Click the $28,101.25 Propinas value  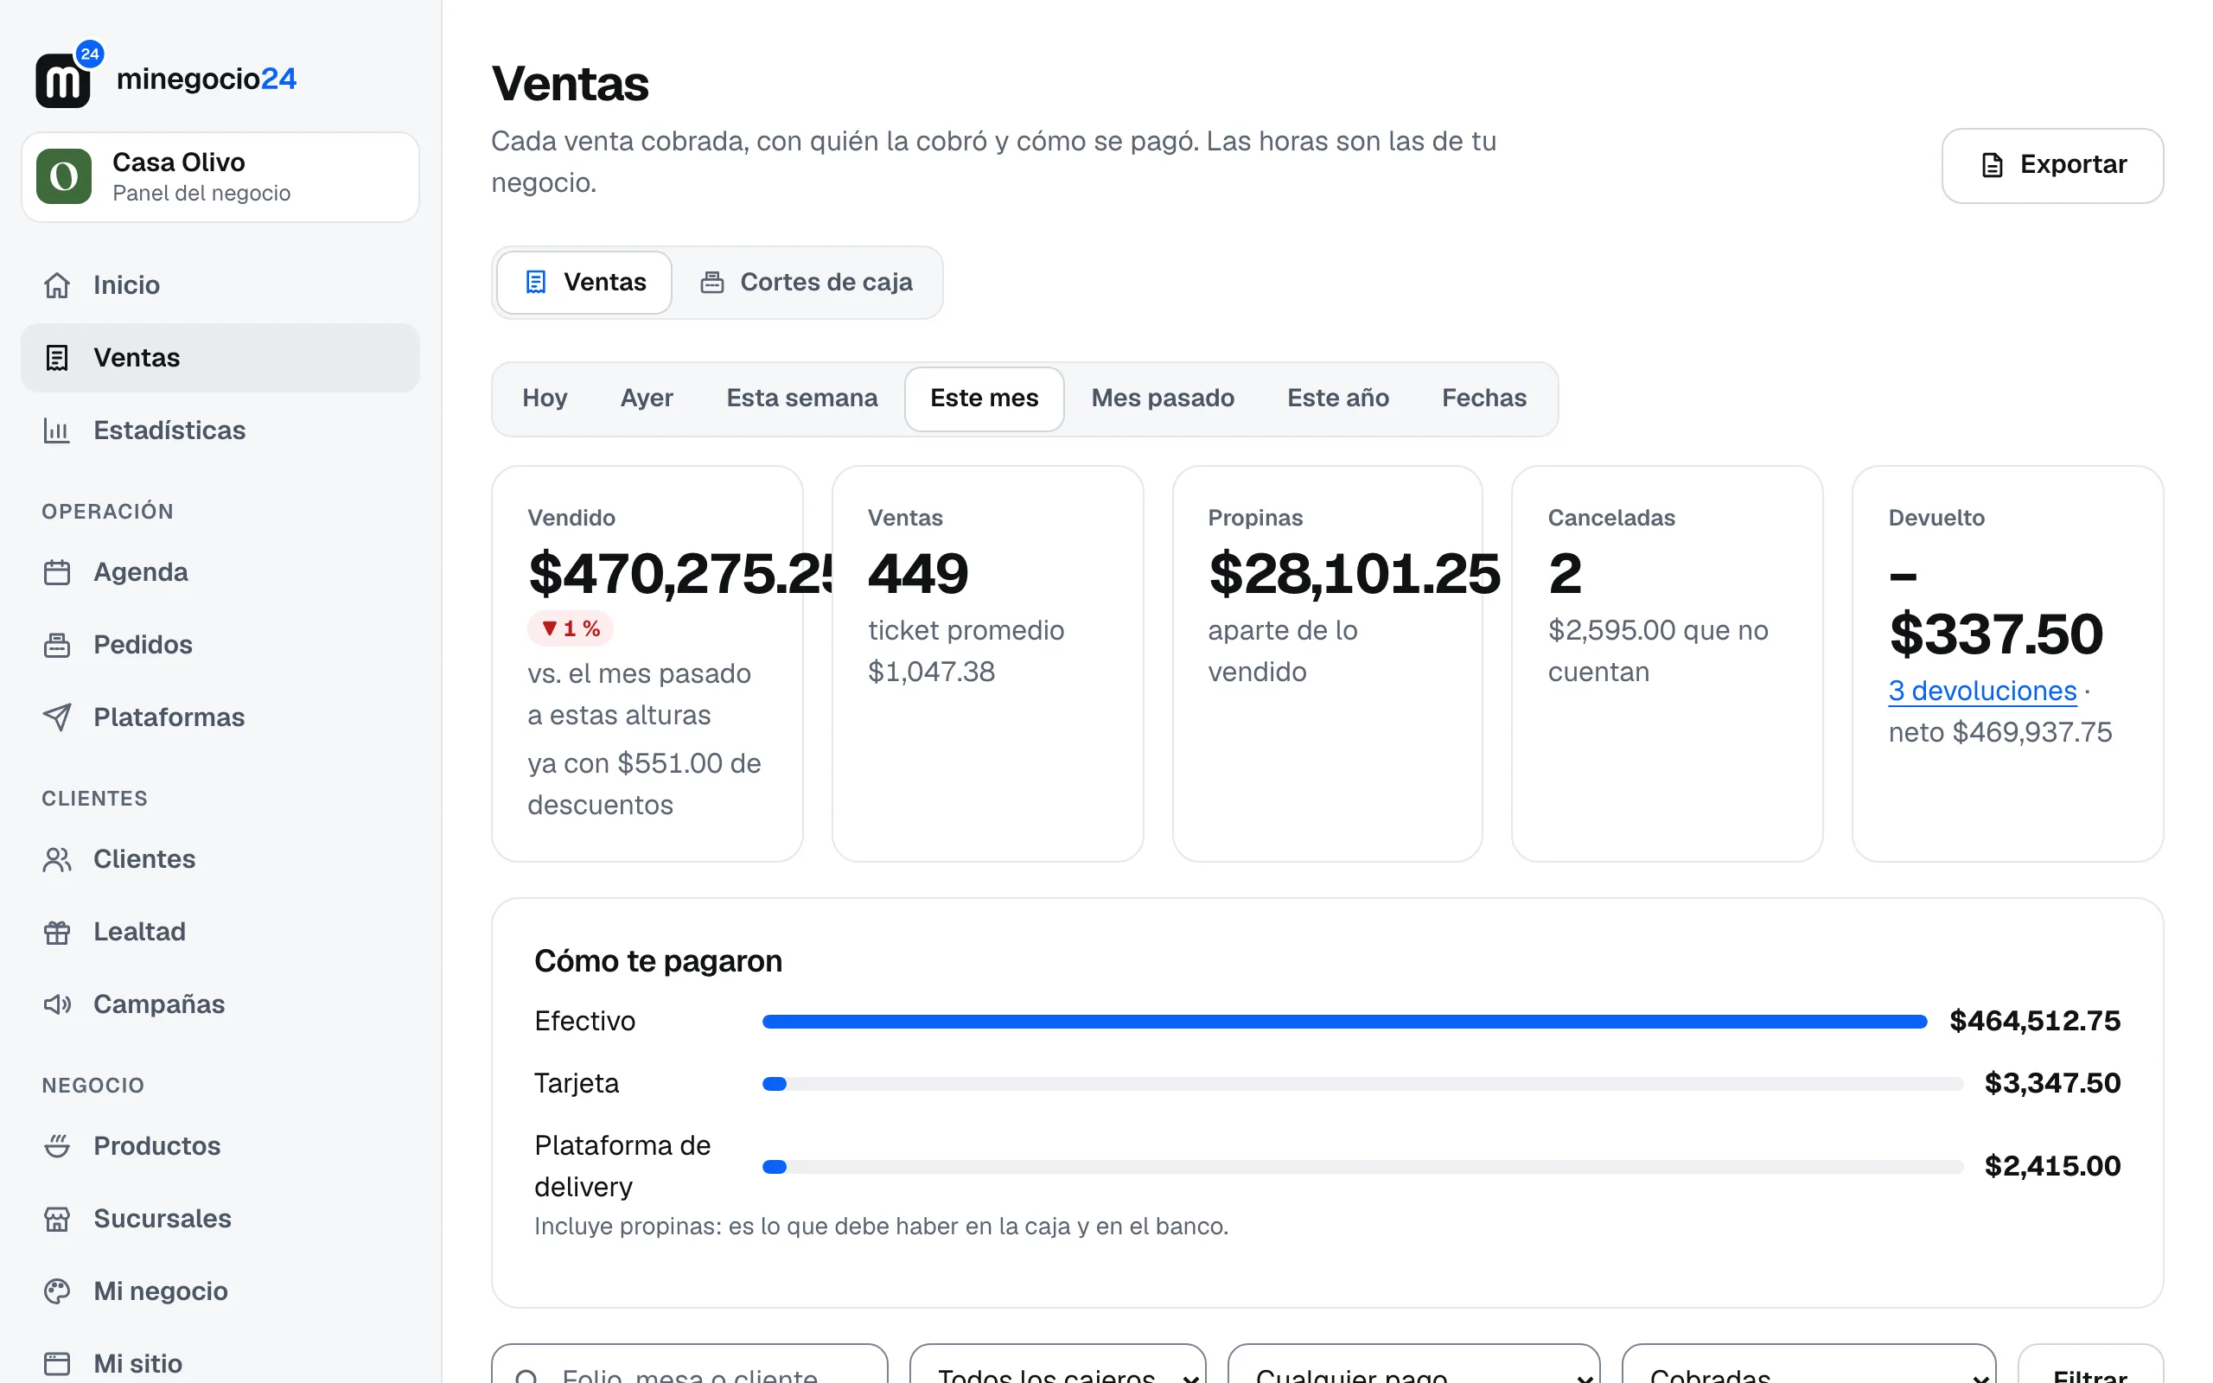click(x=1355, y=573)
